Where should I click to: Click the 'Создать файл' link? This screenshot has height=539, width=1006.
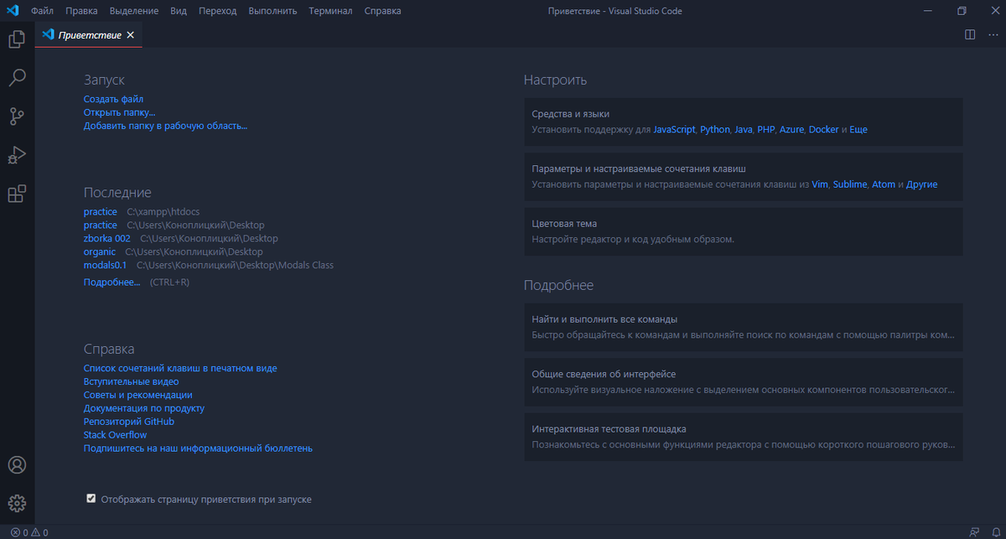112,98
